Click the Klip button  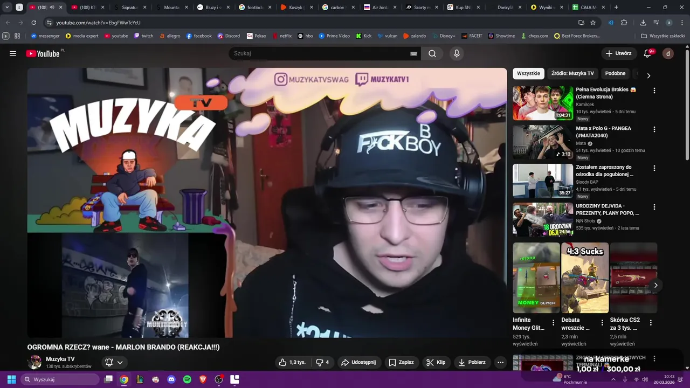click(x=436, y=362)
